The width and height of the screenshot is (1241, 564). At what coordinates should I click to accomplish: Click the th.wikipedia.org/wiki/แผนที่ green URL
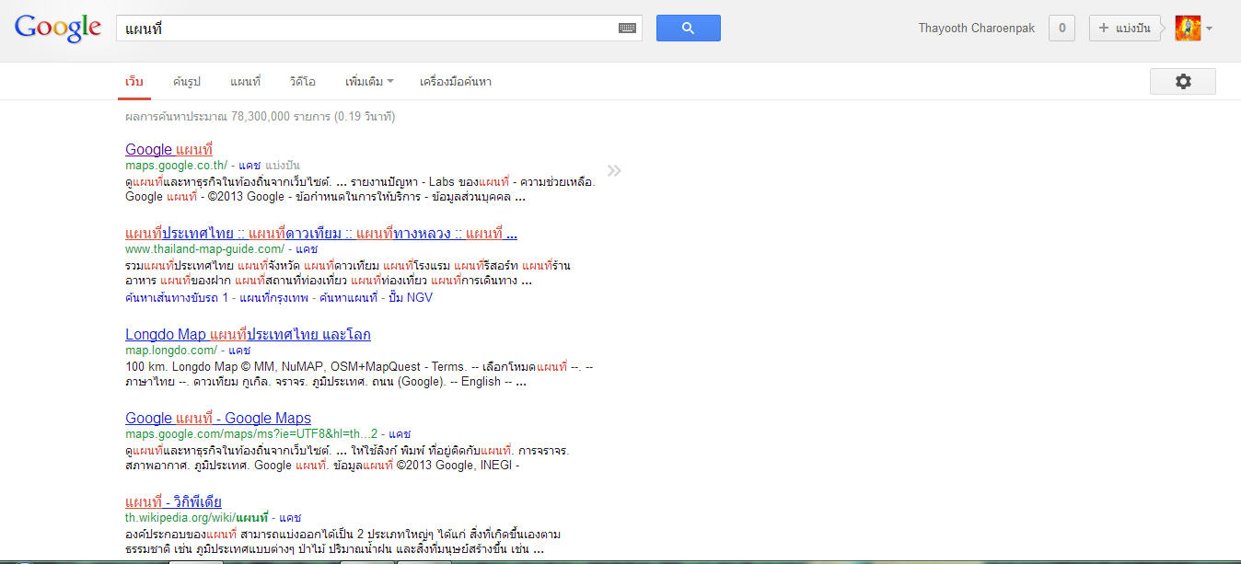click(x=197, y=517)
